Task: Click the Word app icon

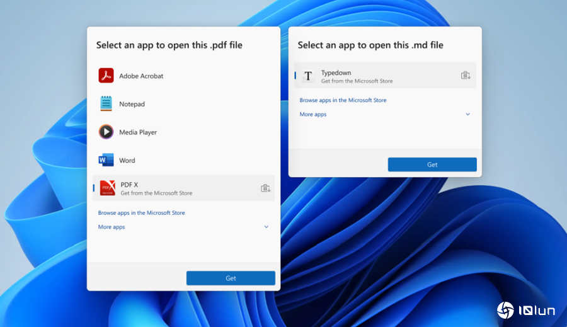Action: [106, 160]
